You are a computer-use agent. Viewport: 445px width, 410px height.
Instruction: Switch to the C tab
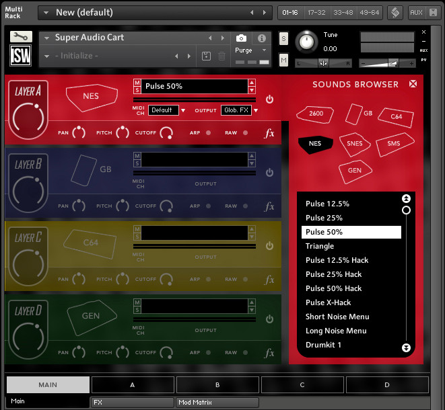(302, 384)
